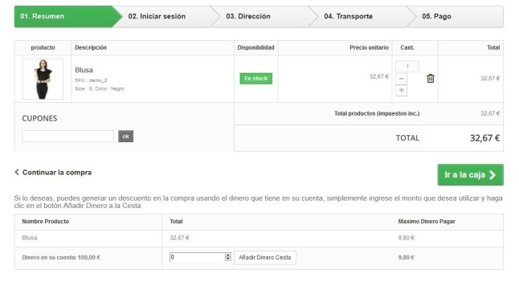The height and width of the screenshot is (294, 519).
Task: Click Blusa in the Nombre Producto table
Action: (x=30, y=238)
